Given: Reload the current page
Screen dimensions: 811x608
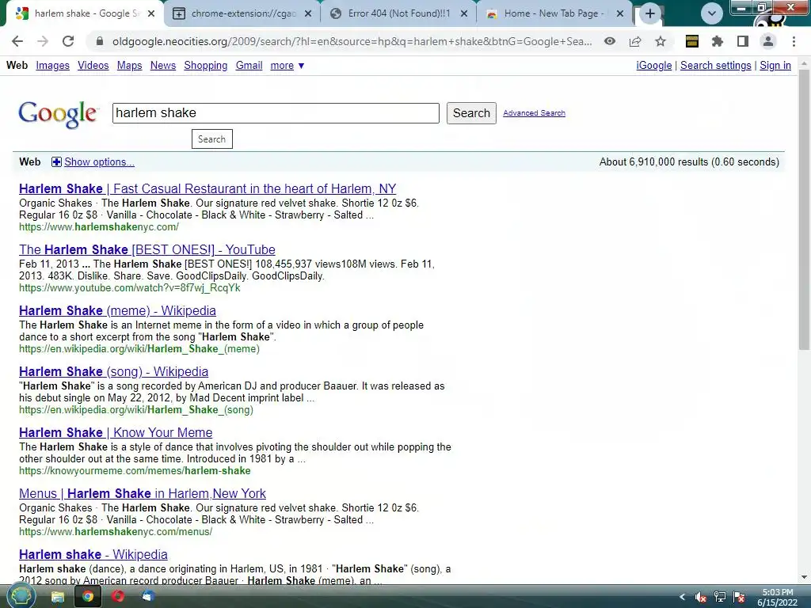Looking at the screenshot, I should pos(68,41).
